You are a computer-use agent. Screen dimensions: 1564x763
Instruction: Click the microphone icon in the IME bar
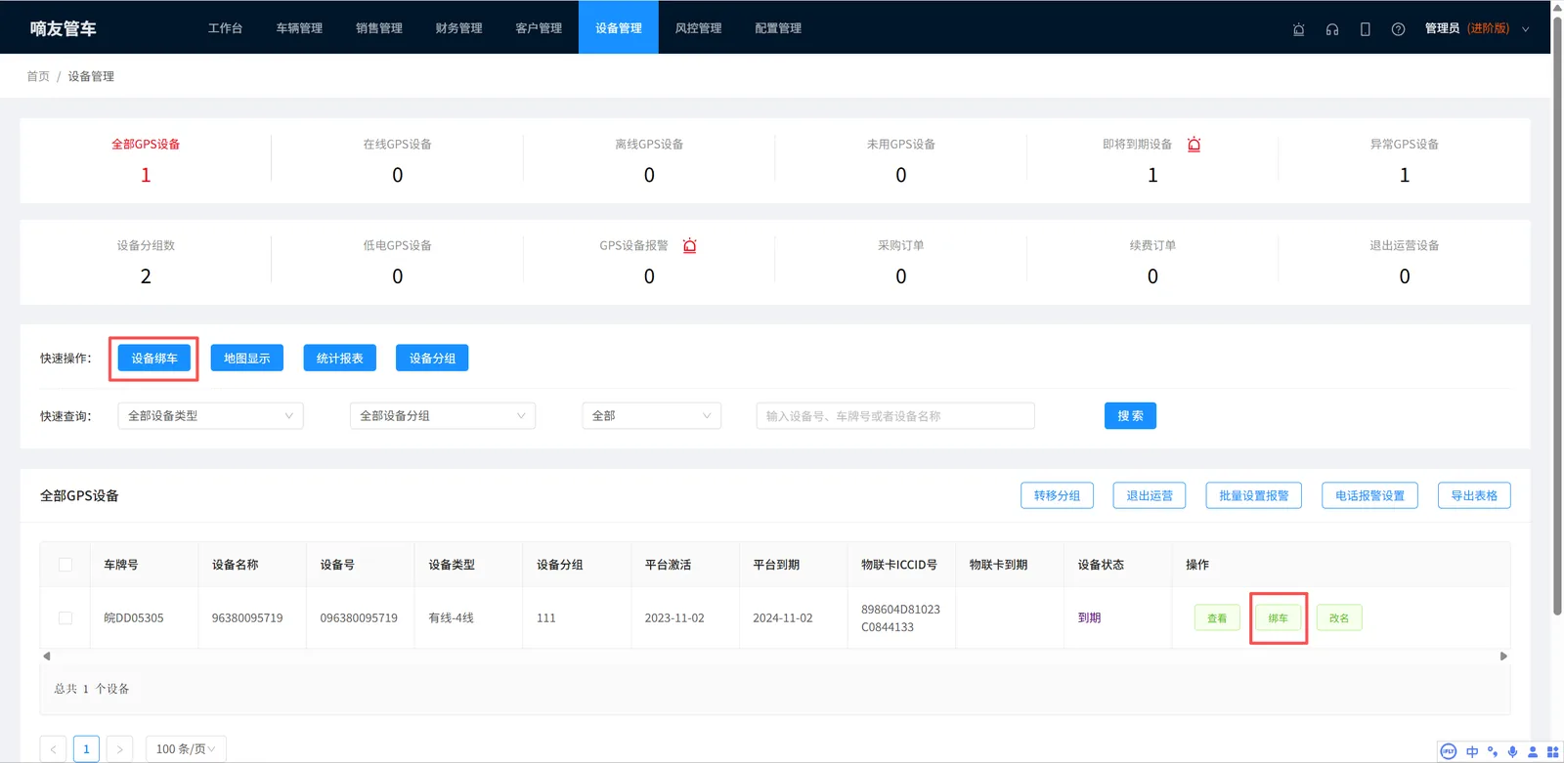(1512, 751)
